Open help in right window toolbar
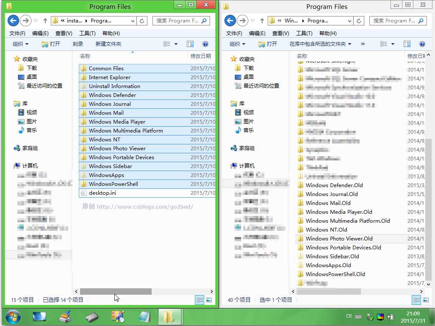This screenshot has width=435, height=326. tap(422, 44)
